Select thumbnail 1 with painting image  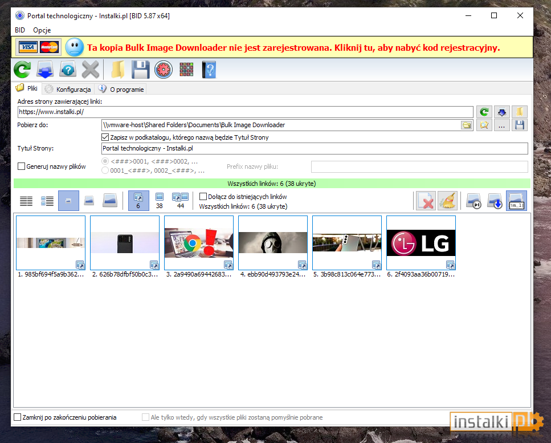(x=51, y=243)
